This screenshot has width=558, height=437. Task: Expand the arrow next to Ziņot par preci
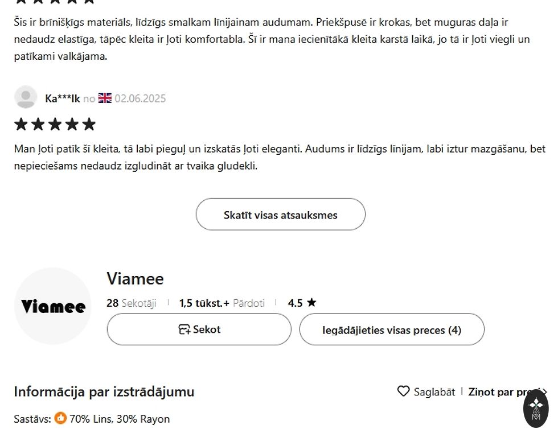pos(545,391)
